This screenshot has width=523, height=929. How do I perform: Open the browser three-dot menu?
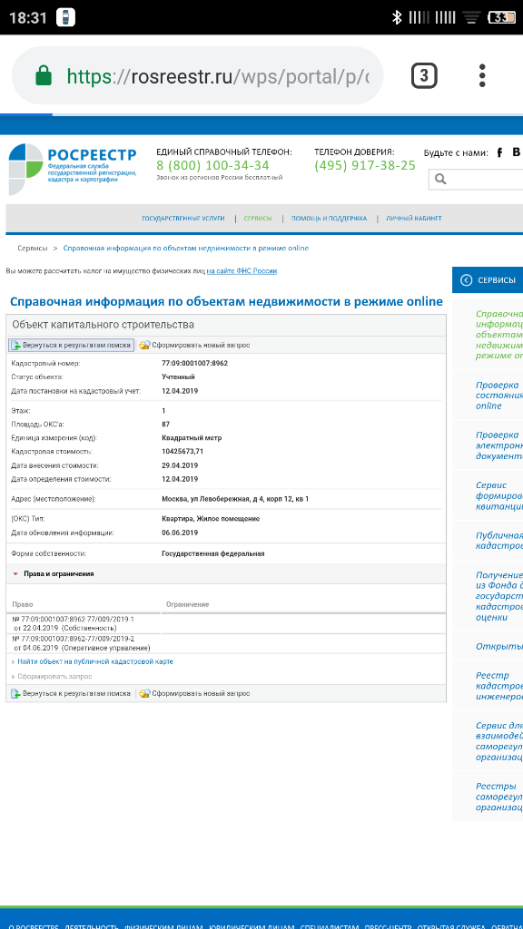(482, 76)
